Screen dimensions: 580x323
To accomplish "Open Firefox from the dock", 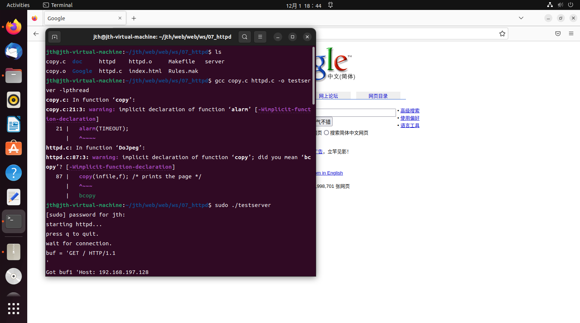I will [14, 27].
